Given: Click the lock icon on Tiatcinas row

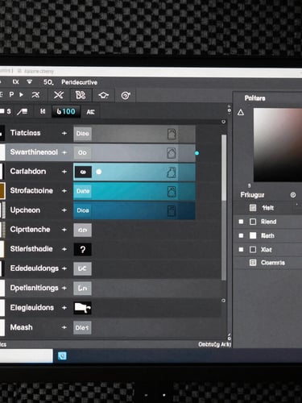Looking at the screenshot, I should [x=172, y=134].
